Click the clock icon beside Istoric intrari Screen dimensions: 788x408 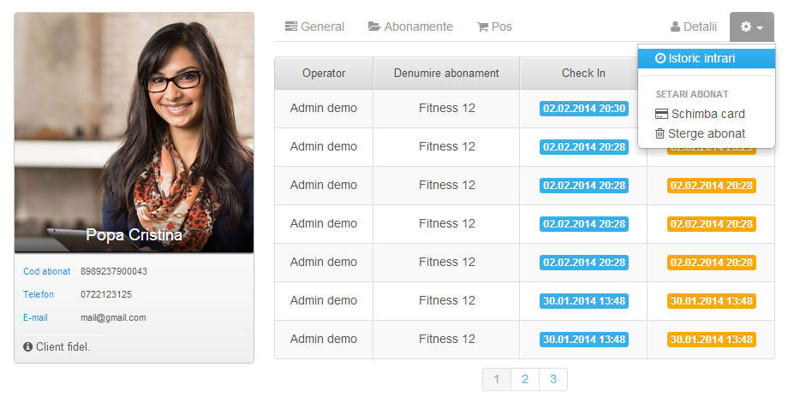point(660,58)
